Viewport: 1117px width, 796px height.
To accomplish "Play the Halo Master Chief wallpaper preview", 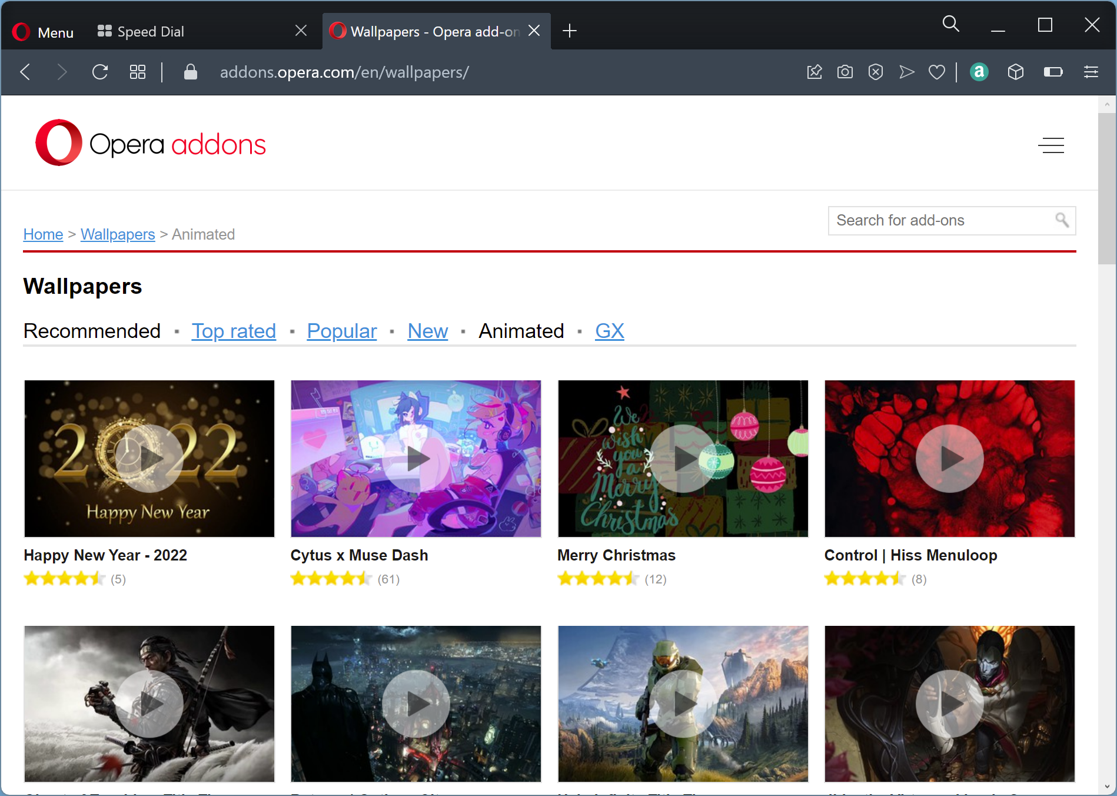I will [x=683, y=704].
